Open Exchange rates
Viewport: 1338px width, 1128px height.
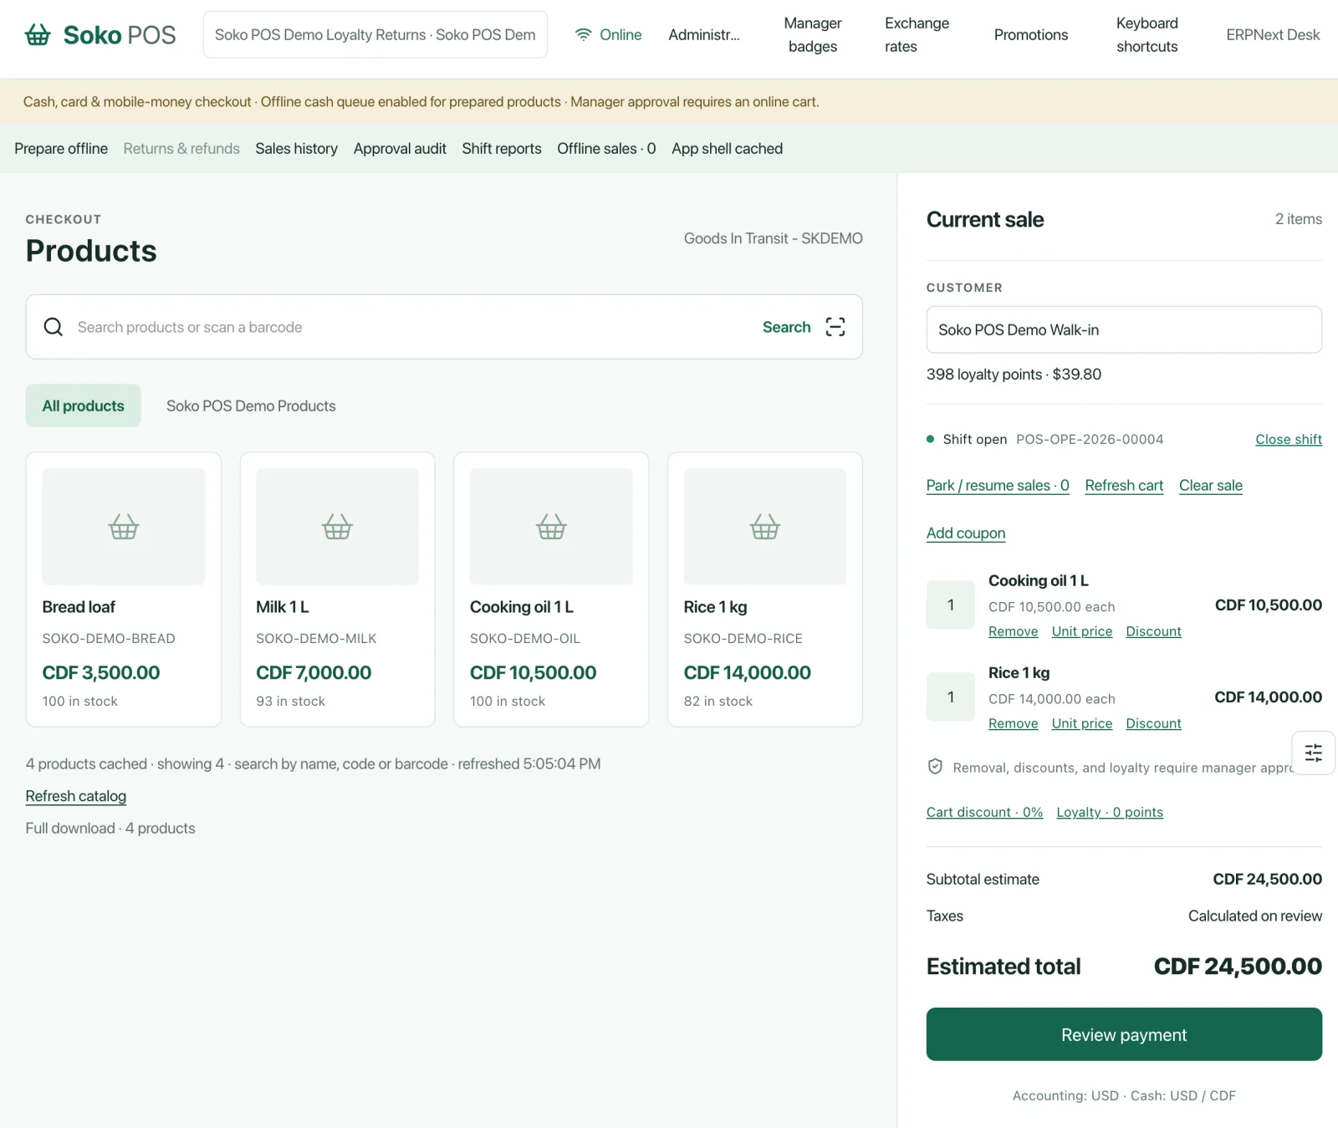(917, 34)
